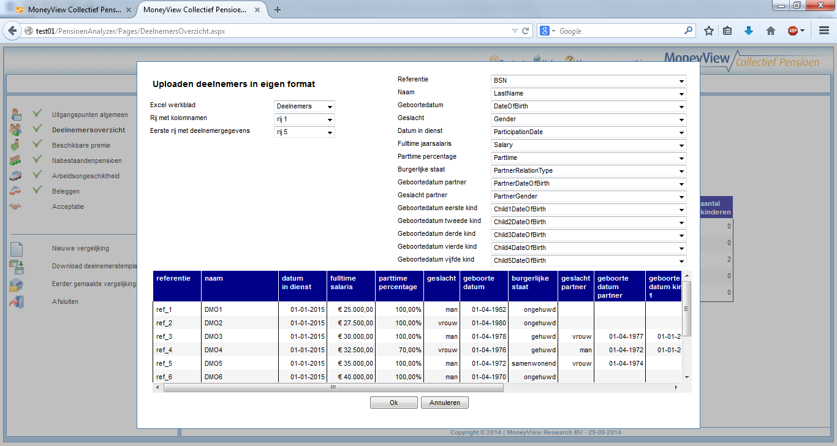Click the bookmark star icon
This screenshot has width=837, height=446.
coord(709,31)
